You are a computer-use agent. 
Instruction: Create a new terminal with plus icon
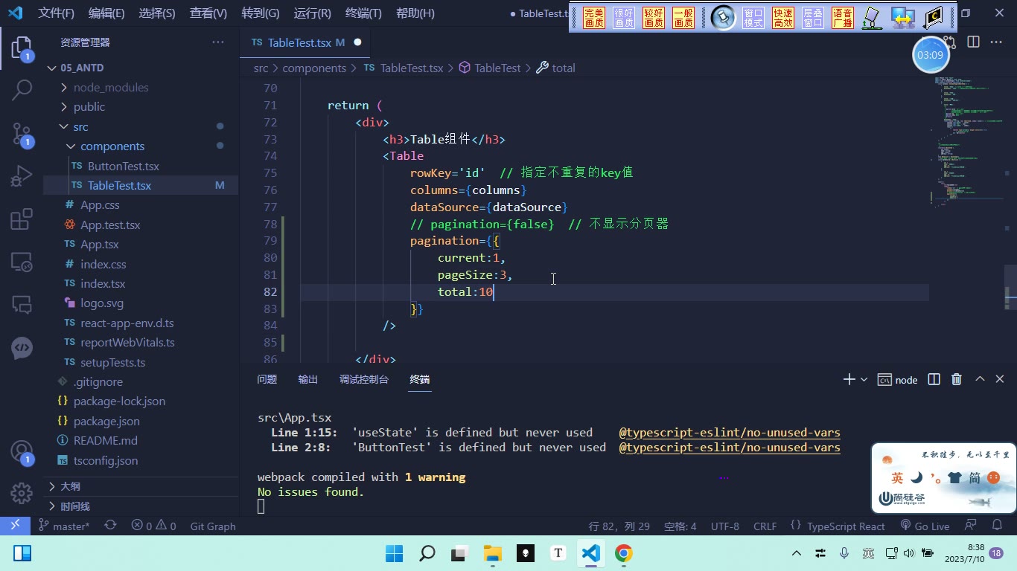(x=849, y=379)
